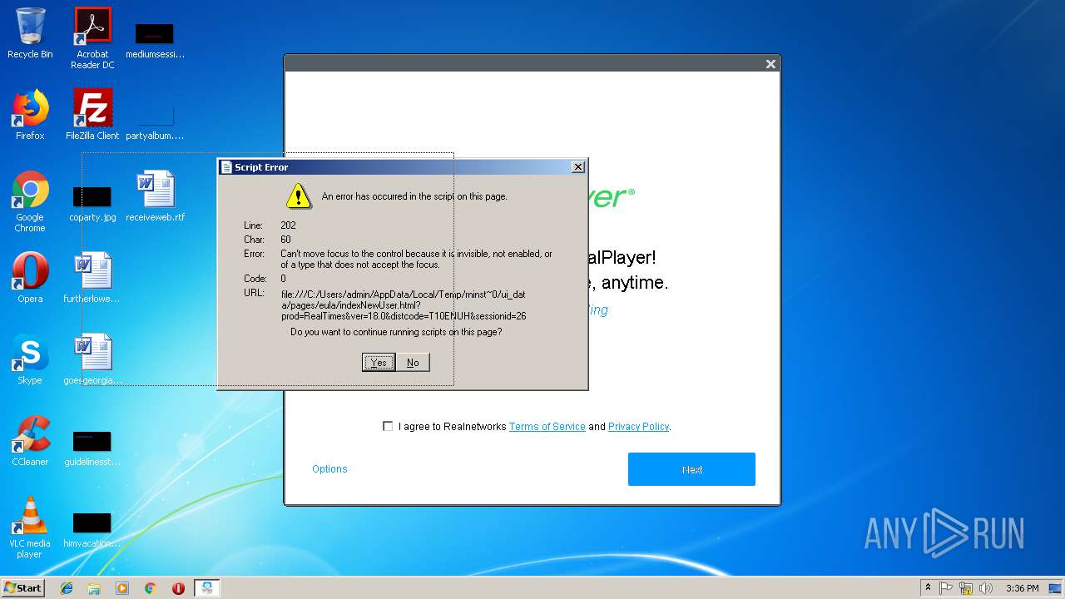Open the volume tray icon

pos(986,588)
